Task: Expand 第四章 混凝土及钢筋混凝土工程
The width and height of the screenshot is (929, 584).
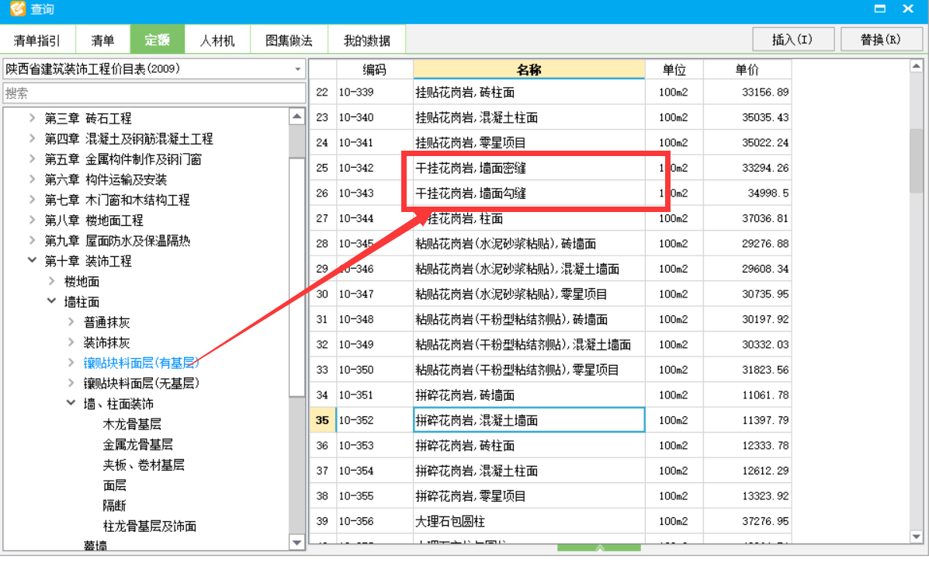Action: point(32,138)
